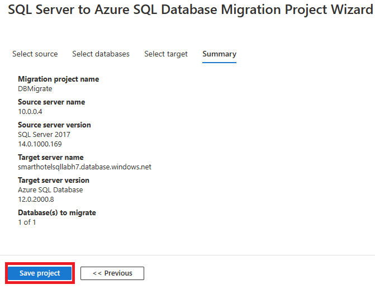Click the DBMigrate project name value

tap(35, 89)
